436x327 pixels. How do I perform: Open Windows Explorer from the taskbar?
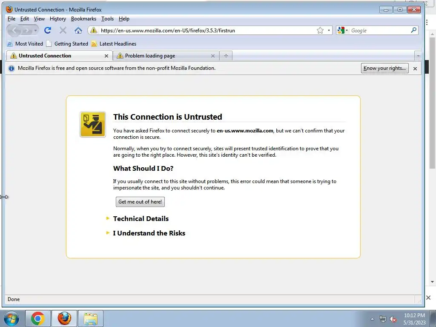pyautogui.click(x=91, y=318)
